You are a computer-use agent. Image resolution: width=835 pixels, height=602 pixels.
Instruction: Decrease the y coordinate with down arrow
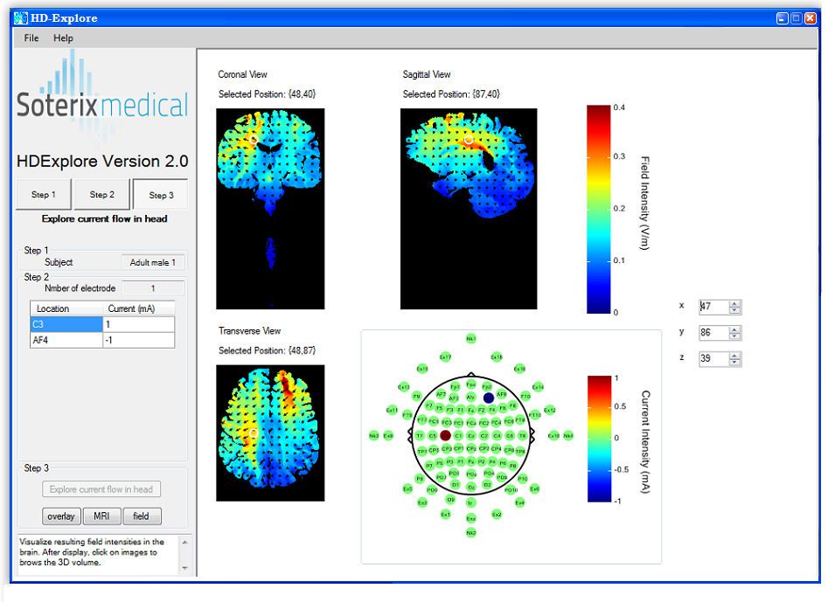[x=734, y=336]
